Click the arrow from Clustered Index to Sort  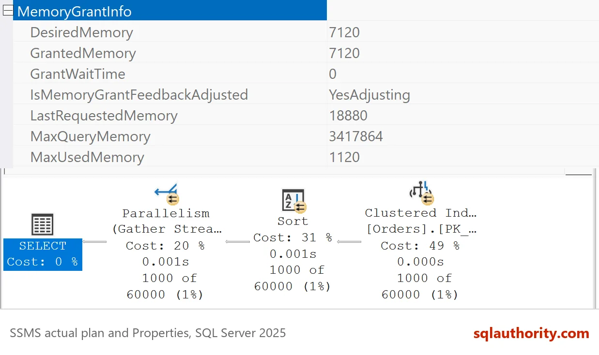349,241
